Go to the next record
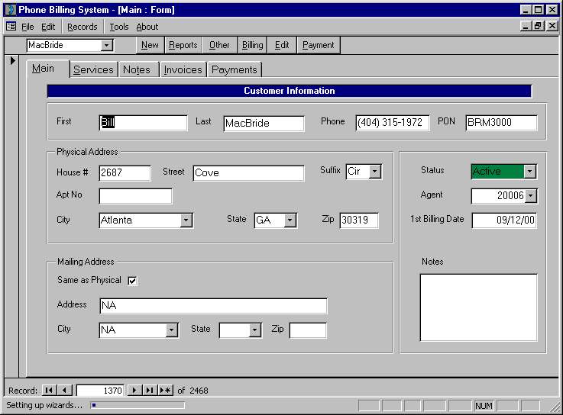This screenshot has width=563, height=415. tap(134, 391)
